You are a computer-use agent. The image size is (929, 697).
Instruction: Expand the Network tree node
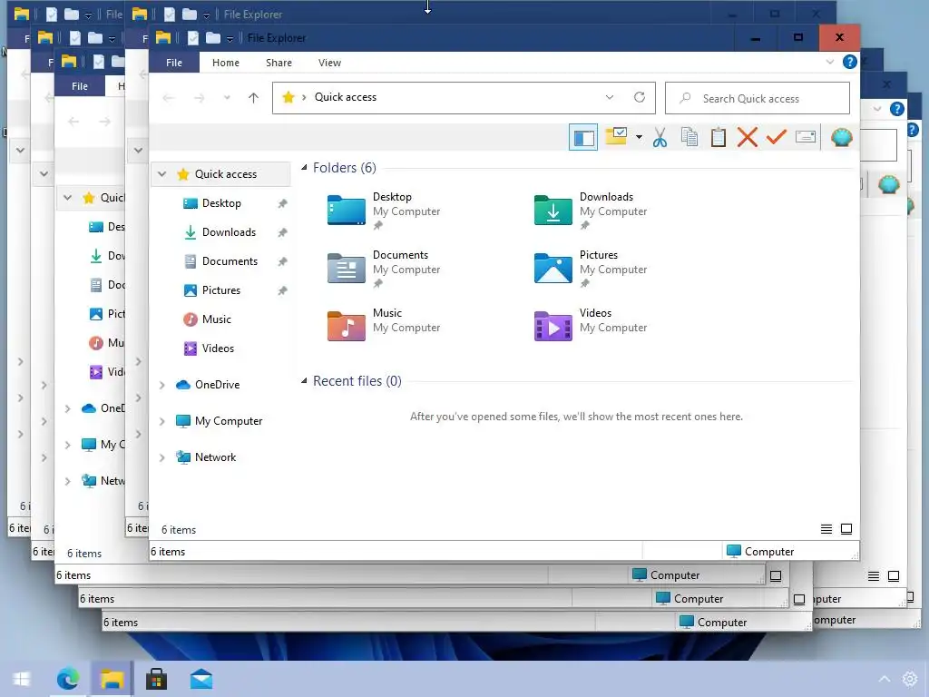click(161, 457)
